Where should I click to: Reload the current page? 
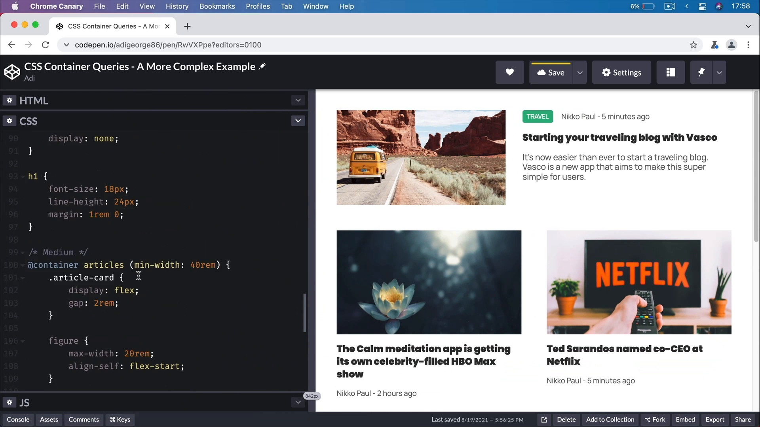click(x=46, y=45)
